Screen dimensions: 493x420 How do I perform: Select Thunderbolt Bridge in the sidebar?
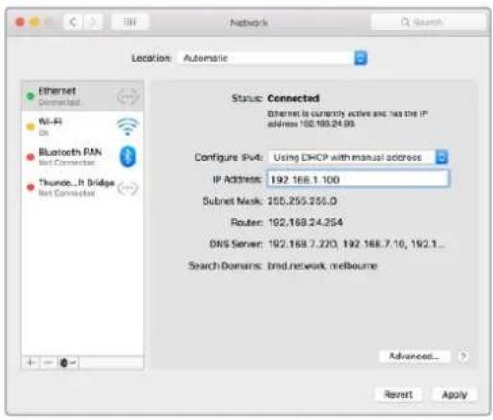point(83,187)
